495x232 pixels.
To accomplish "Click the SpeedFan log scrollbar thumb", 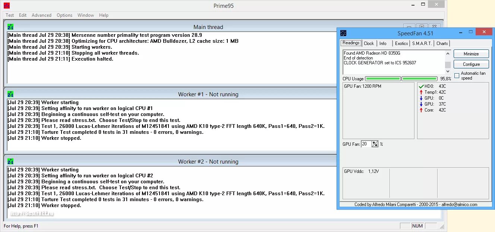I will 448,65.
